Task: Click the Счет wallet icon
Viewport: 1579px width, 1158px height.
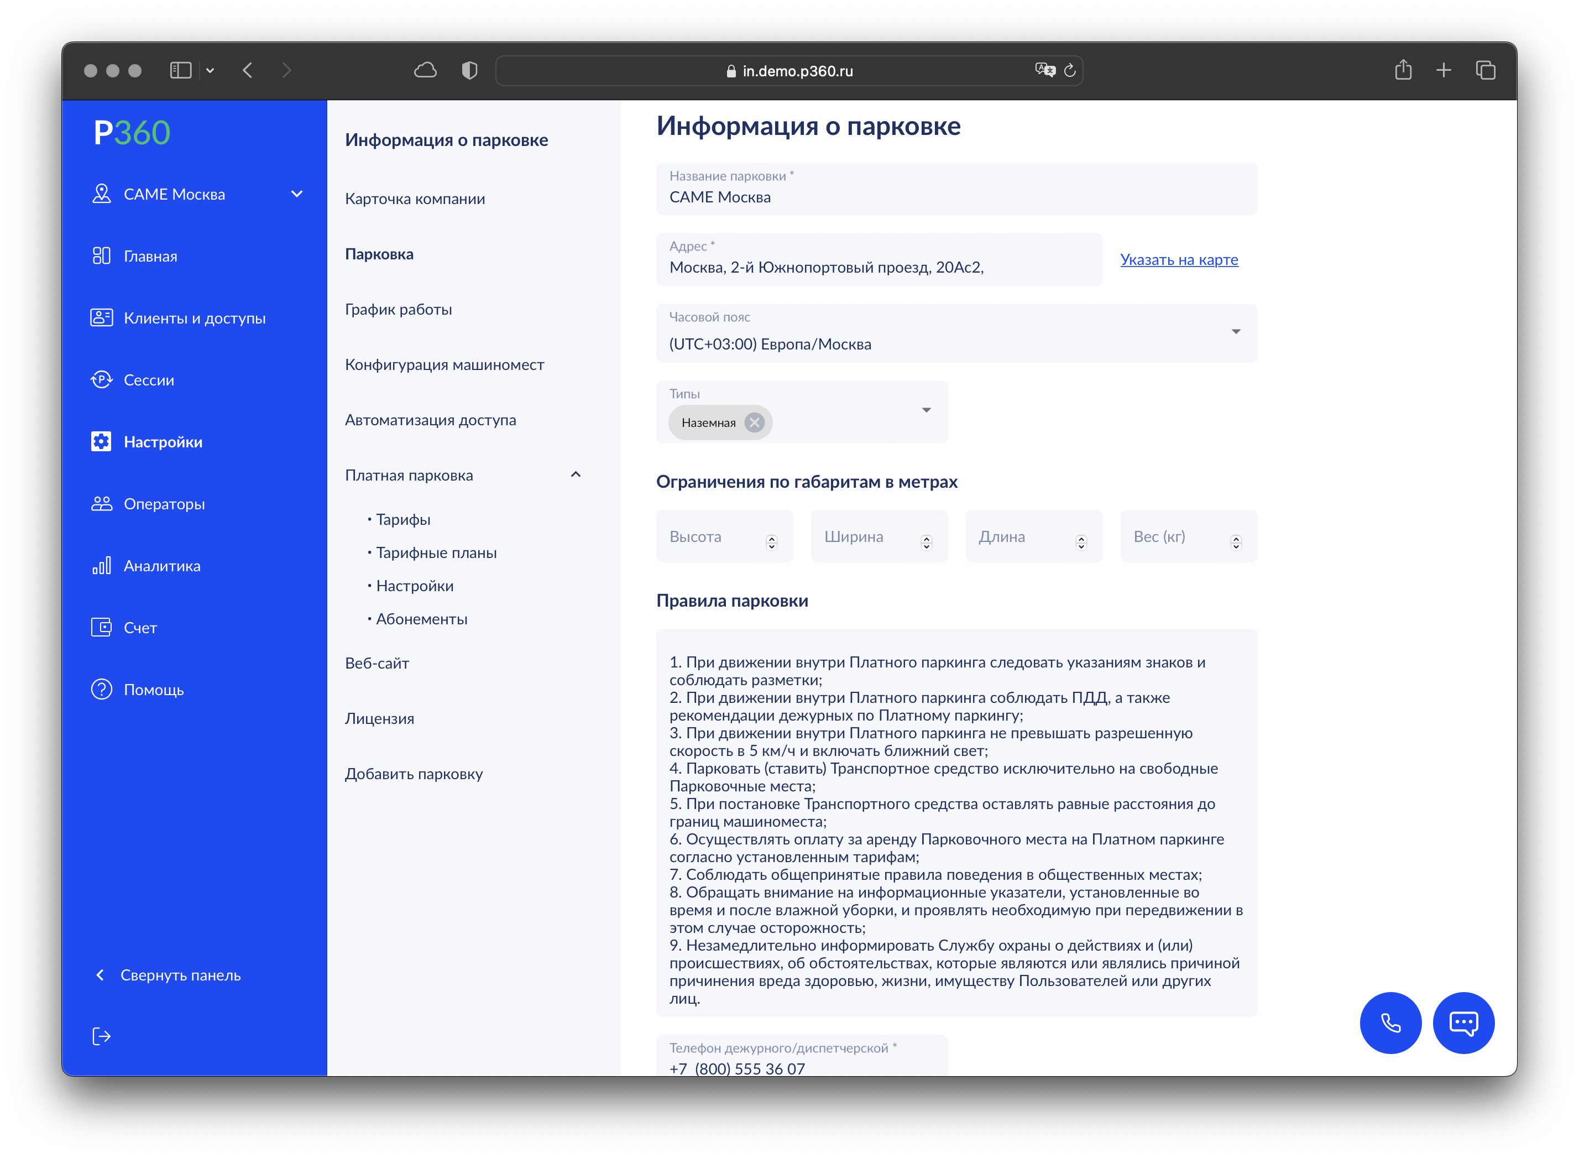Action: (102, 627)
